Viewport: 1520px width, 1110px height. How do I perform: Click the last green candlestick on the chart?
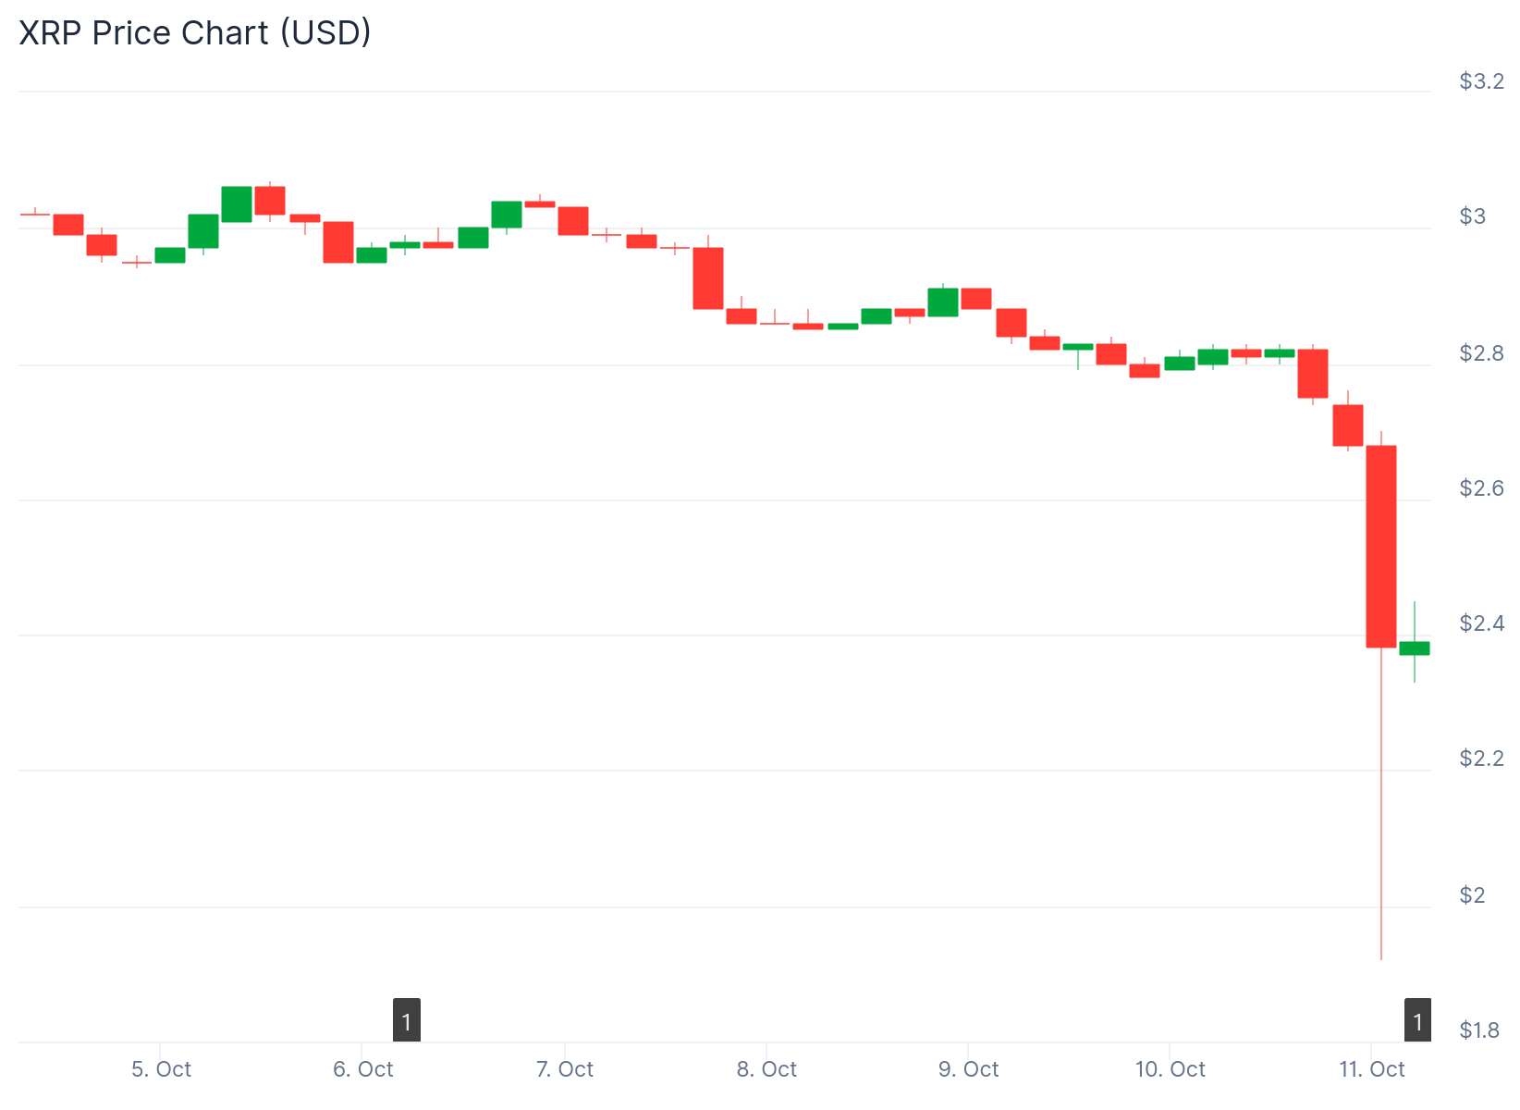pyautogui.click(x=1415, y=647)
